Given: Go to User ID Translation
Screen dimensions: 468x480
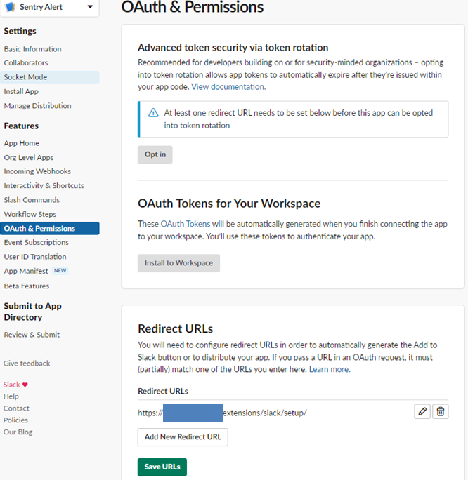Looking at the screenshot, I should pos(35,257).
